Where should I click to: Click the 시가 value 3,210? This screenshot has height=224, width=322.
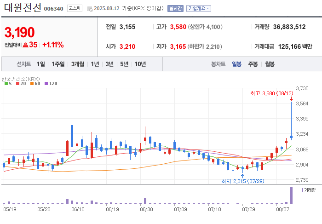coord(127,46)
